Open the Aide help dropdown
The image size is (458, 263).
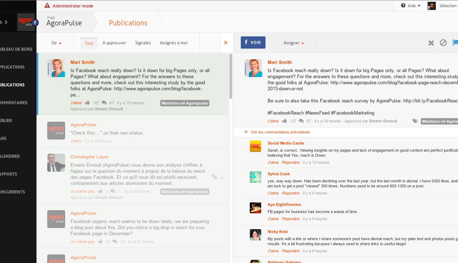coord(411,6)
